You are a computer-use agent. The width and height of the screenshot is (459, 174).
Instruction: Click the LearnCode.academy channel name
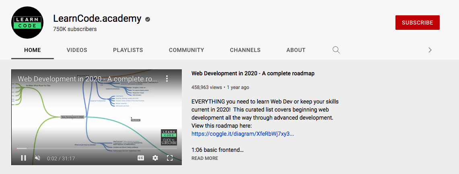pos(97,19)
